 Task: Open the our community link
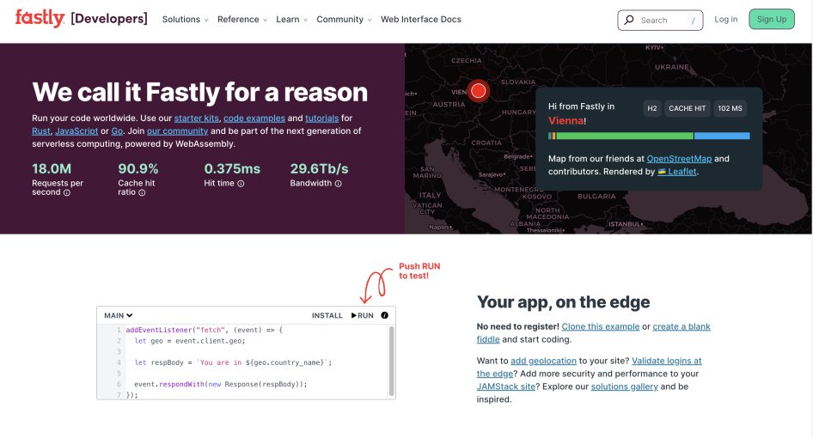pyautogui.click(x=177, y=131)
